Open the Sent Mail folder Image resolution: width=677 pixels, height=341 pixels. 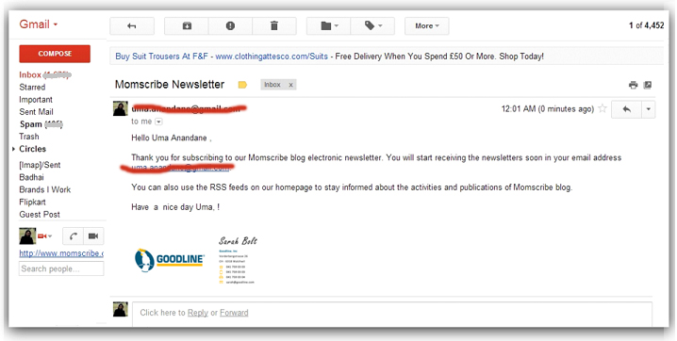pos(36,112)
